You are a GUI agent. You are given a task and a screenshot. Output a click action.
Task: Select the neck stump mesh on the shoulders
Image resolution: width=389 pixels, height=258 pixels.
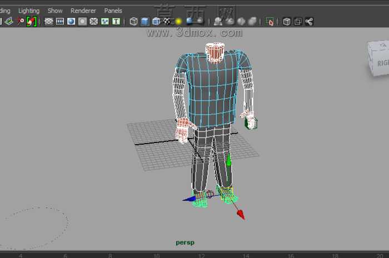(215, 52)
